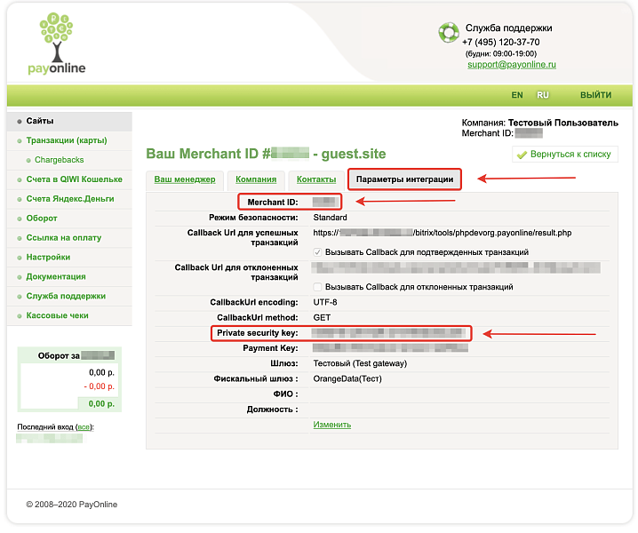This screenshot has width=638, height=533.
Task: Switch language to RU
Action: coord(542,95)
